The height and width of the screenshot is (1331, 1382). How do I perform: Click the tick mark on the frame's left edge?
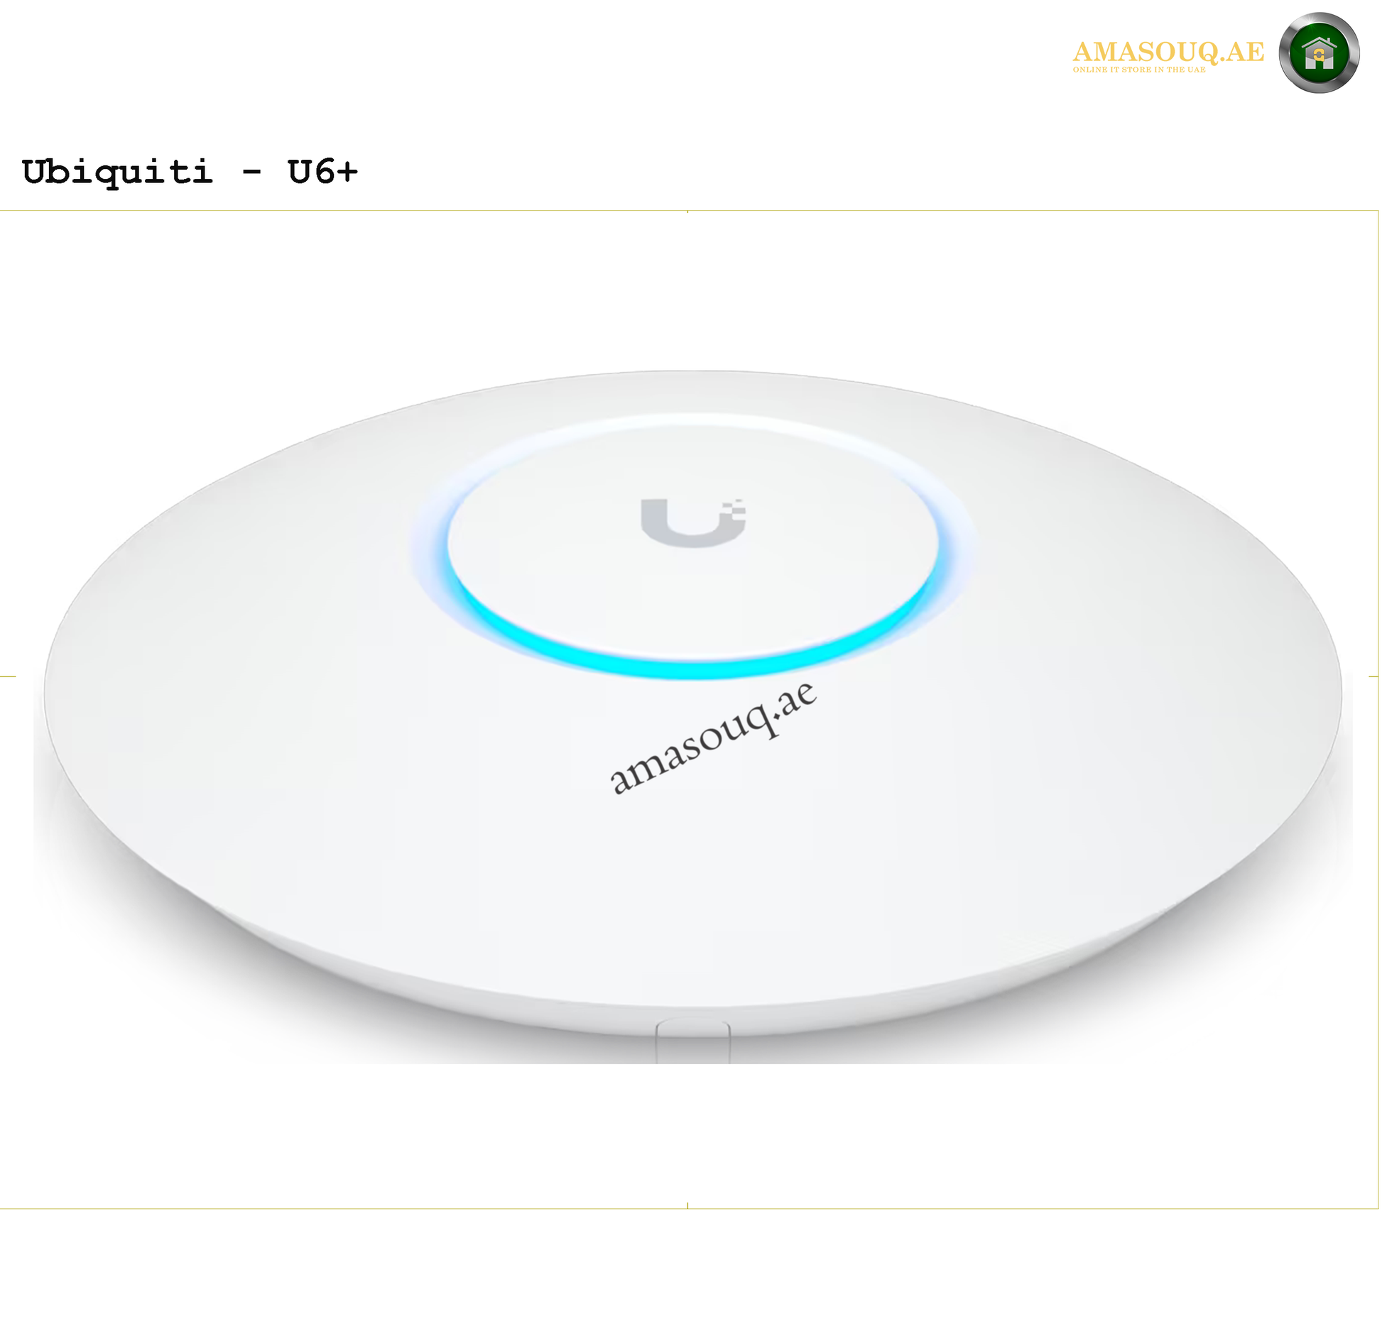tap(8, 677)
